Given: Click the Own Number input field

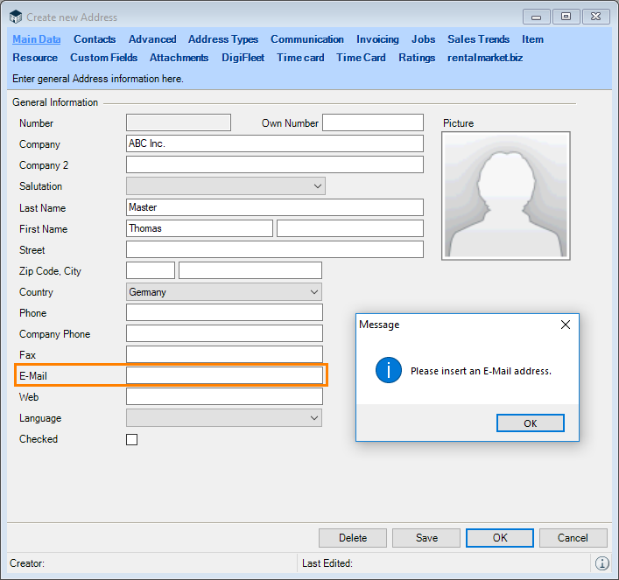Looking at the screenshot, I should click(372, 123).
